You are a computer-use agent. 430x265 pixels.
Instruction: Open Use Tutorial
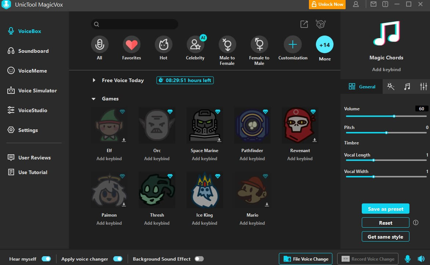point(28,172)
